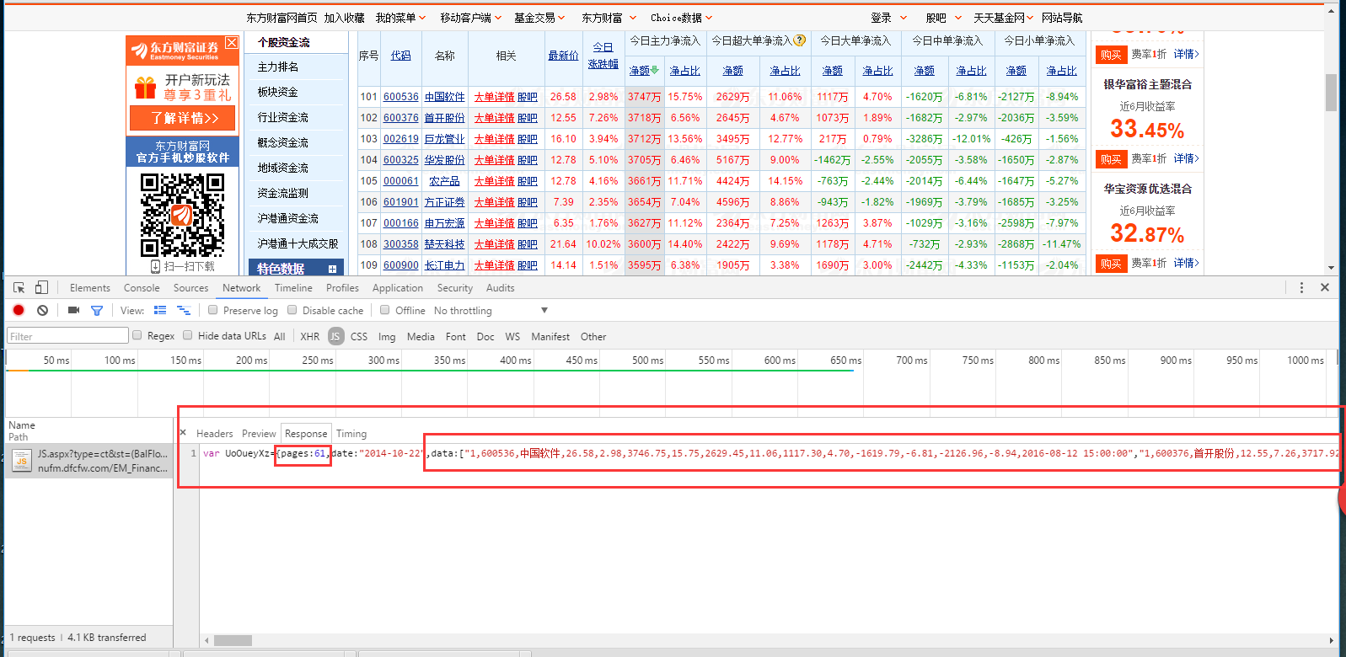Viewport: 1346px width, 657px height.
Task: Toggle screenshot capture camera icon
Action: tap(73, 310)
